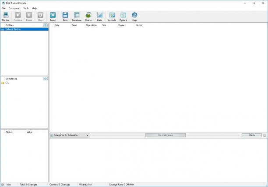Click the Directories panel header icon
The image size is (268, 187).
click(45, 79)
